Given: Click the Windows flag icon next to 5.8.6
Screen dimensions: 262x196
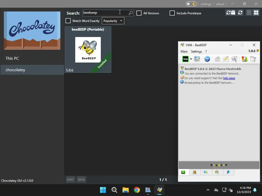Looking at the screenshot, I should 258,51.
